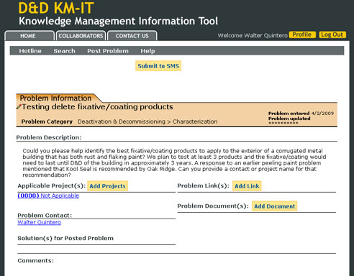Open the Hotline menu item
This screenshot has width=354, height=276.
(x=30, y=51)
